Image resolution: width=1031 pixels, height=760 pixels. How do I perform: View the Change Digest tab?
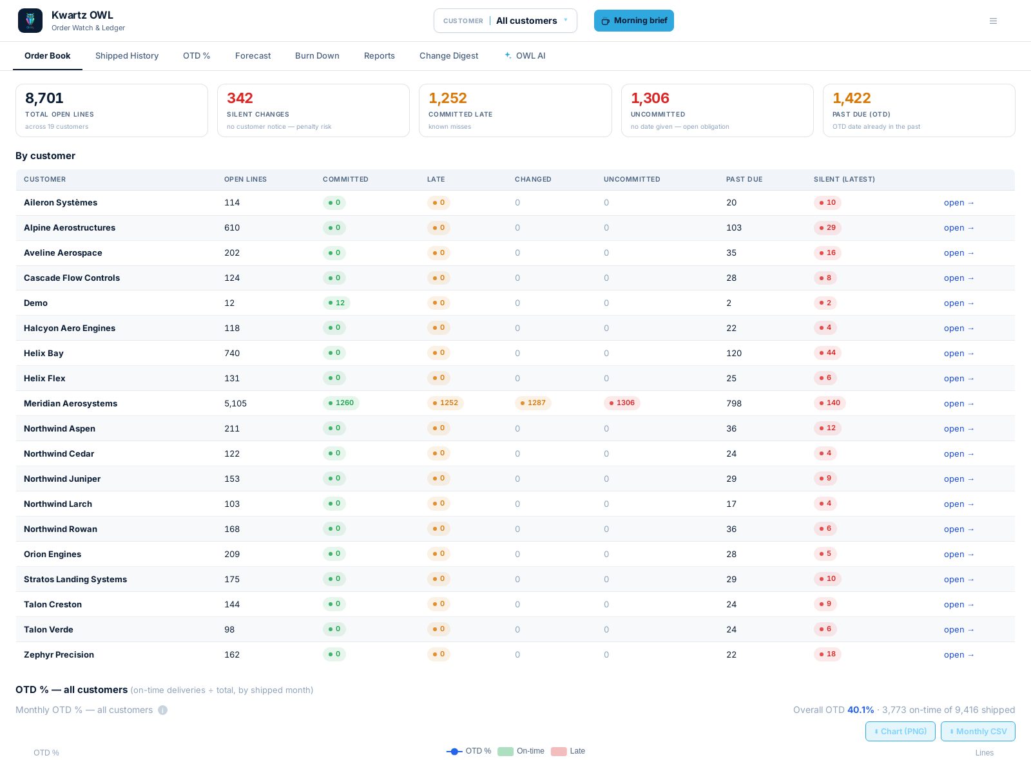click(x=449, y=55)
